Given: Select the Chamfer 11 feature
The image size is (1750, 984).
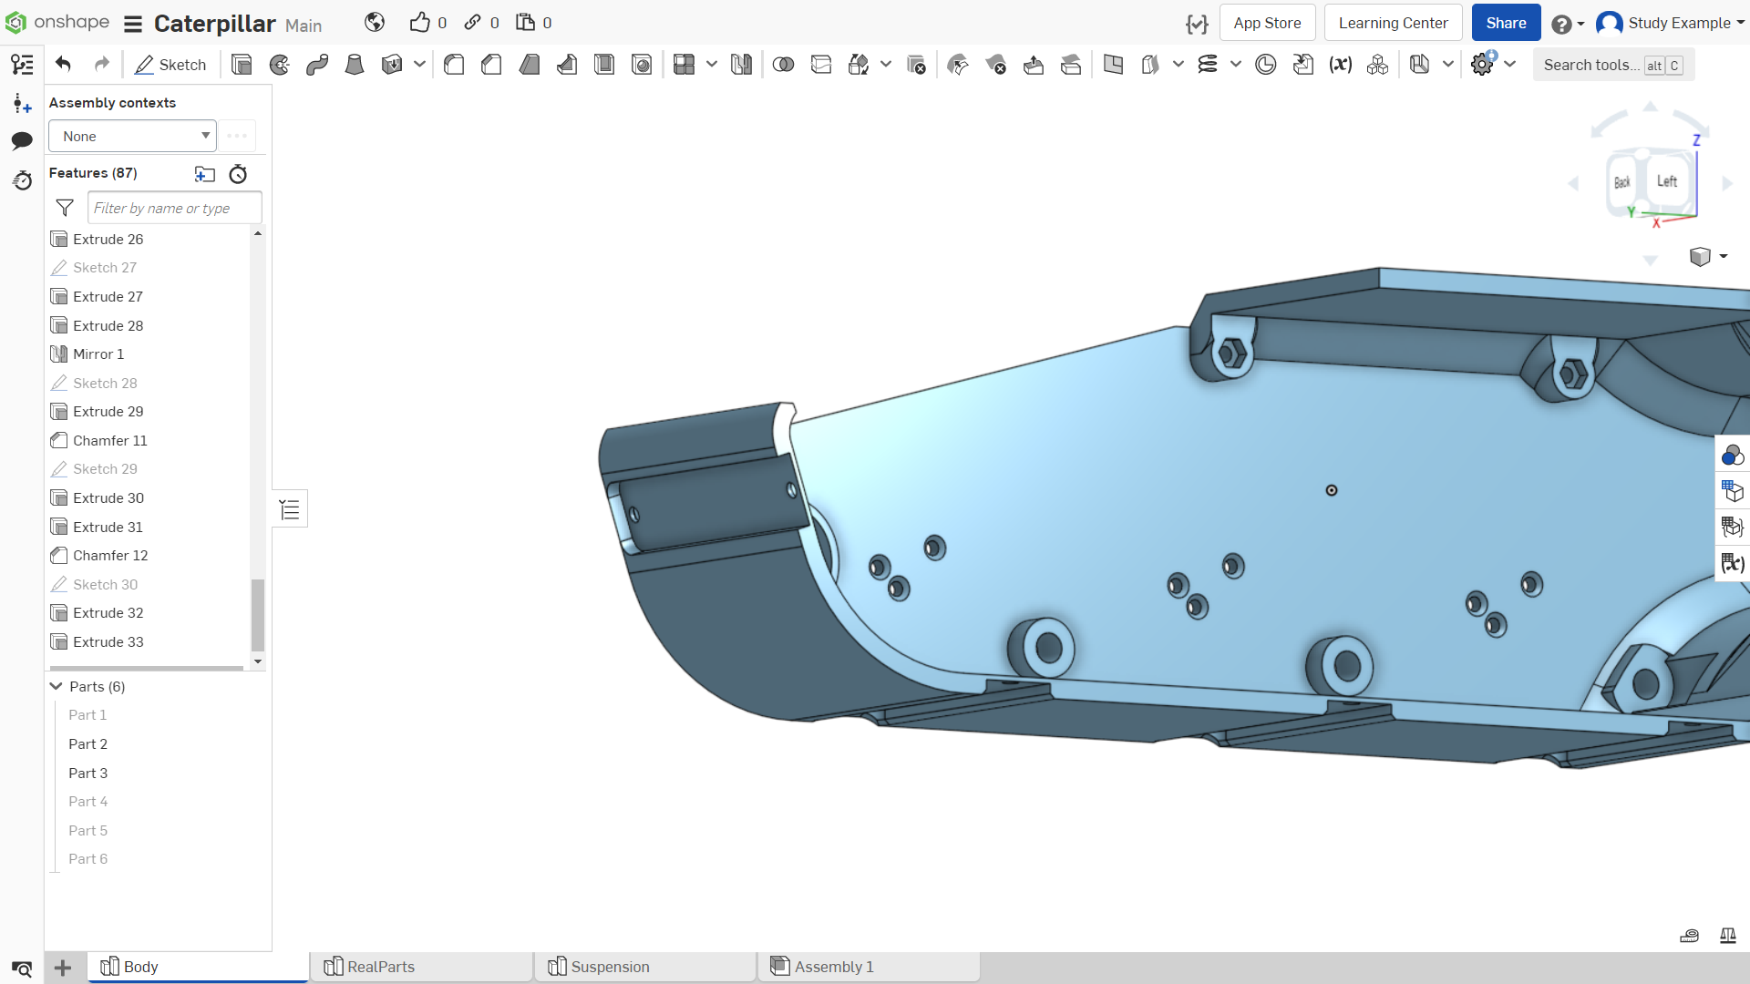Looking at the screenshot, I should 110,440.
